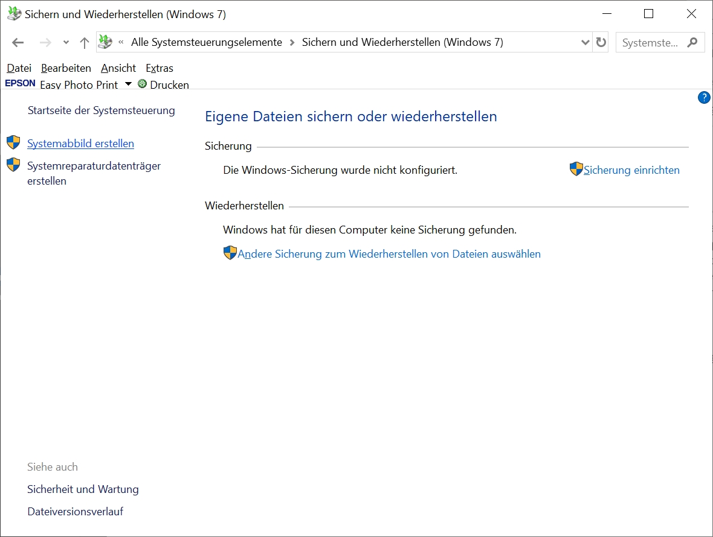713x537 pixels.
Task: Open the Extras menu
Action: click(160, 68)
